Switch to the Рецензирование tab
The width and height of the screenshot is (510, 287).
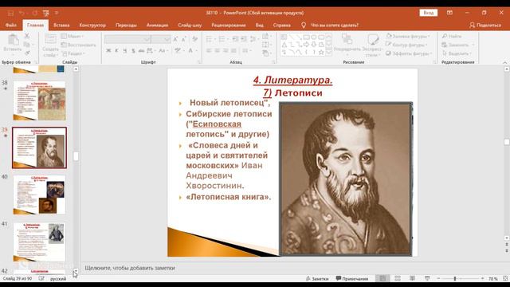pos(229,25)
